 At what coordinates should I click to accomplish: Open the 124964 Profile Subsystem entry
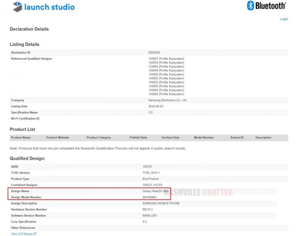tap(166, 66)
